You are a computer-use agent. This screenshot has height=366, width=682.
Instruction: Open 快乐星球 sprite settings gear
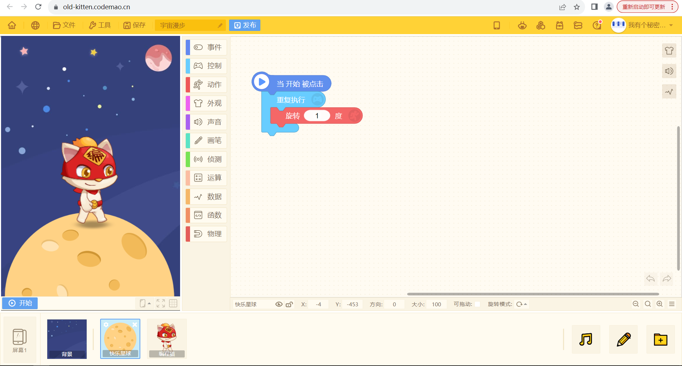coord(106,324)
